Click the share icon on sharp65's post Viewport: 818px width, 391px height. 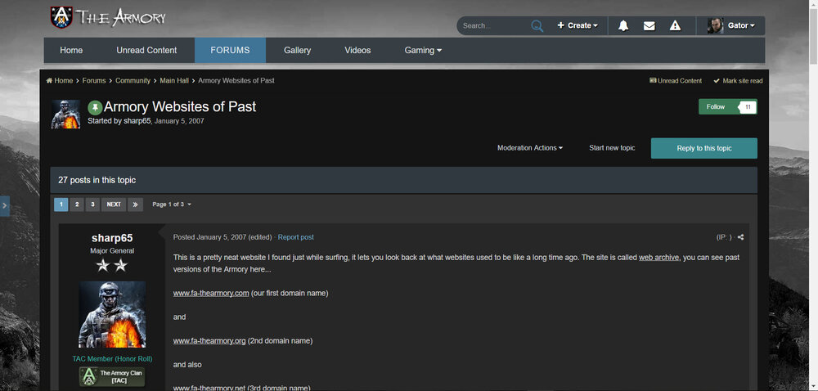tap(741, 237)
